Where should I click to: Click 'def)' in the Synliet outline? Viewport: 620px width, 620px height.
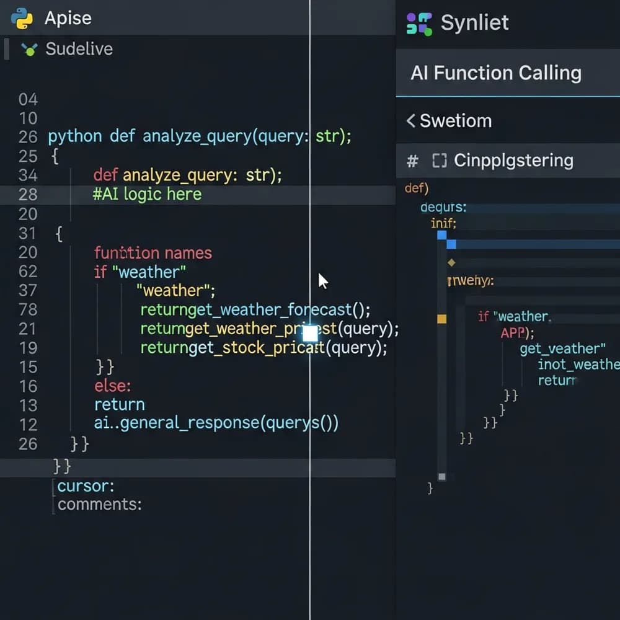point(417,188)
